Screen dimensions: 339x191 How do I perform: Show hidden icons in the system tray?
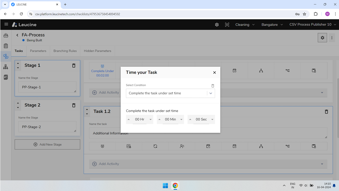point(284,186)
